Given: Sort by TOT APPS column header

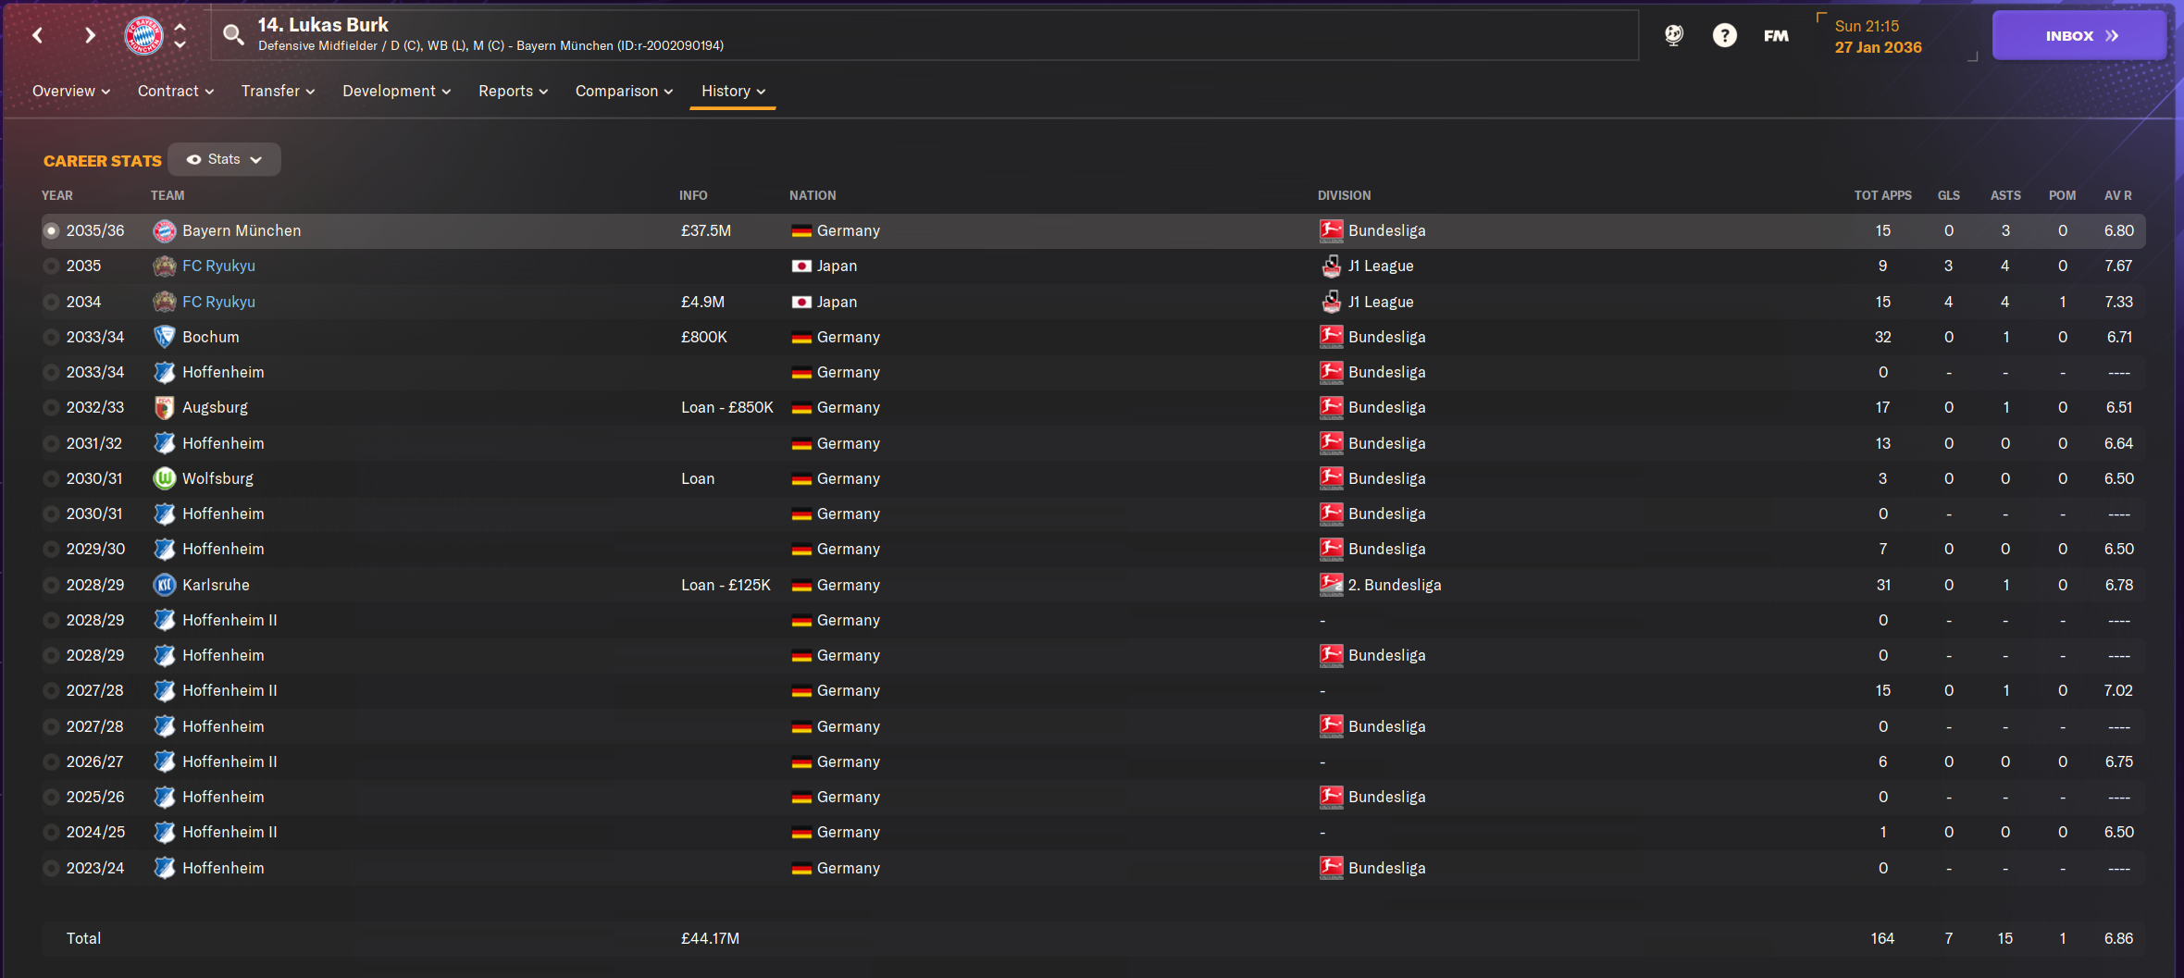Looking at the screenshot, I should pos(1882,195).
